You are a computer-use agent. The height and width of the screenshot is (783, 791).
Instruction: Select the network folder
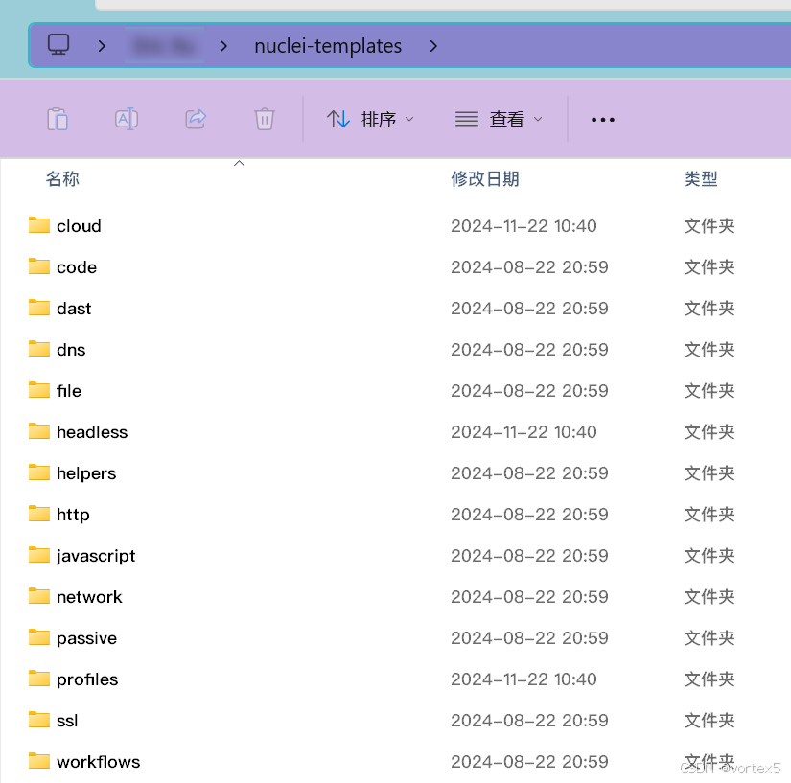[x=89, y=597]
